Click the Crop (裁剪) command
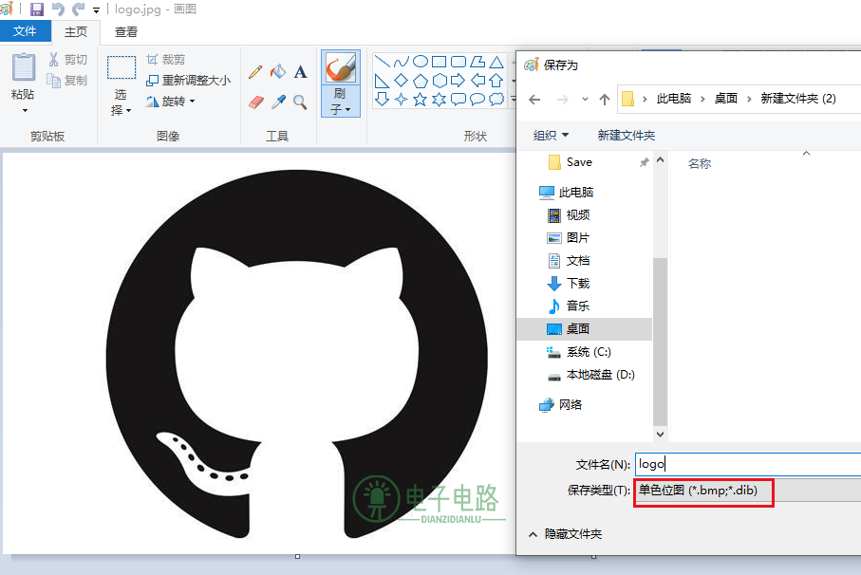The width and height of the screenshot is (861, 575). [165, 59]
